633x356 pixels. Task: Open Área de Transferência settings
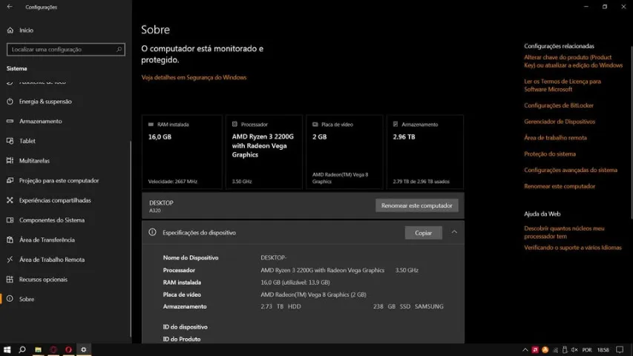pos(47,240)
